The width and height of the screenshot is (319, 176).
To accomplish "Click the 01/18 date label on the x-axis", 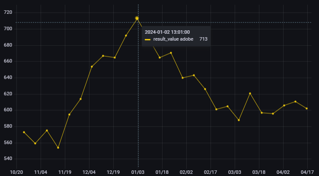I will click(x=162, y=173).
